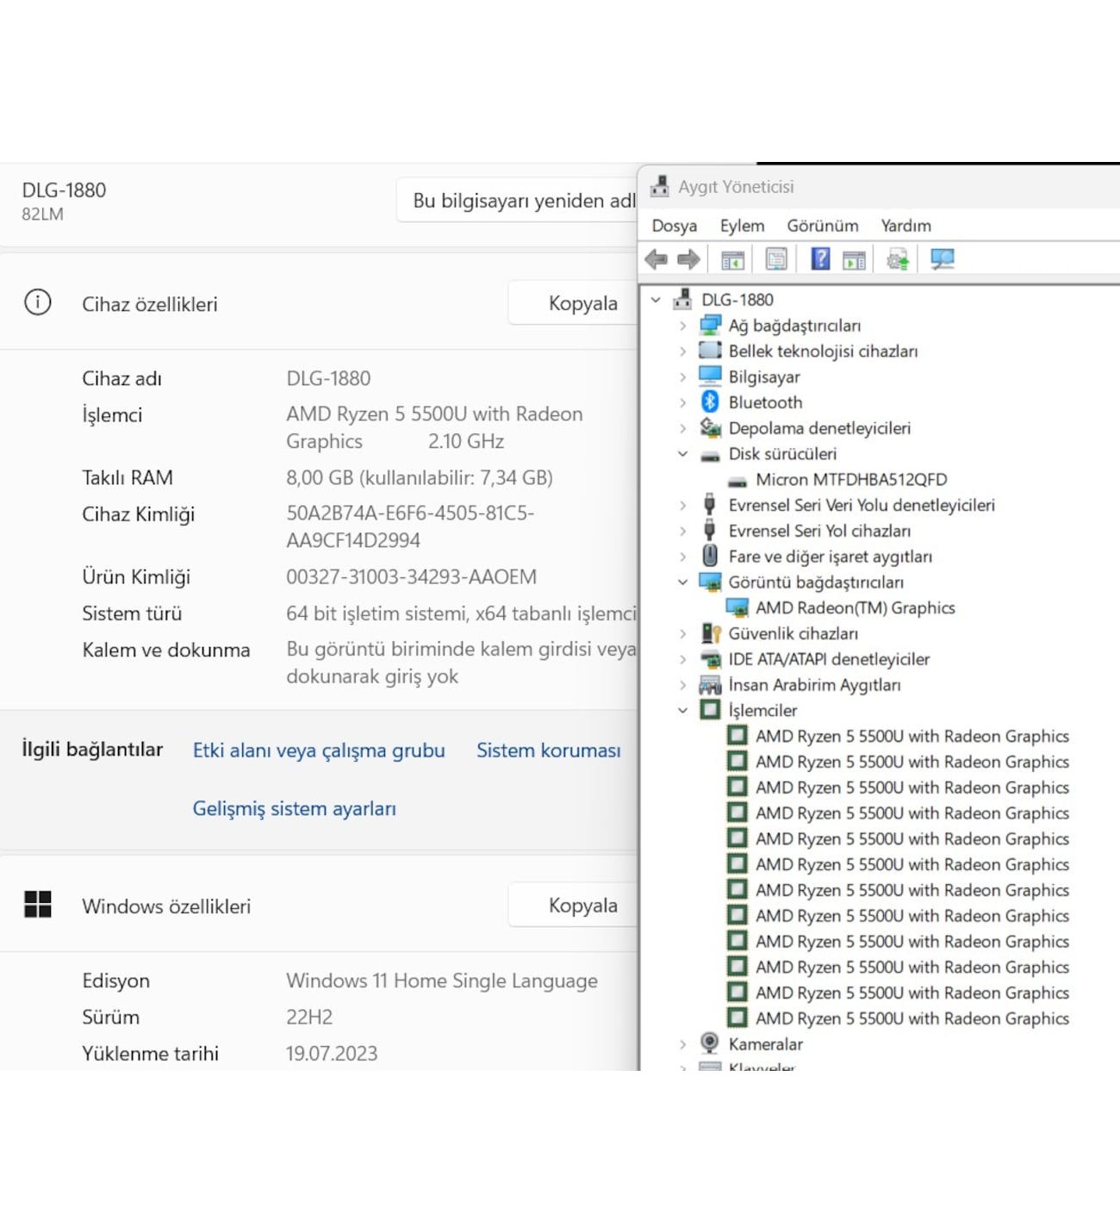Viewport: 1120px width, 1232px height.
Task: Expand the Bluetooth node
Action: pos(682,402)
